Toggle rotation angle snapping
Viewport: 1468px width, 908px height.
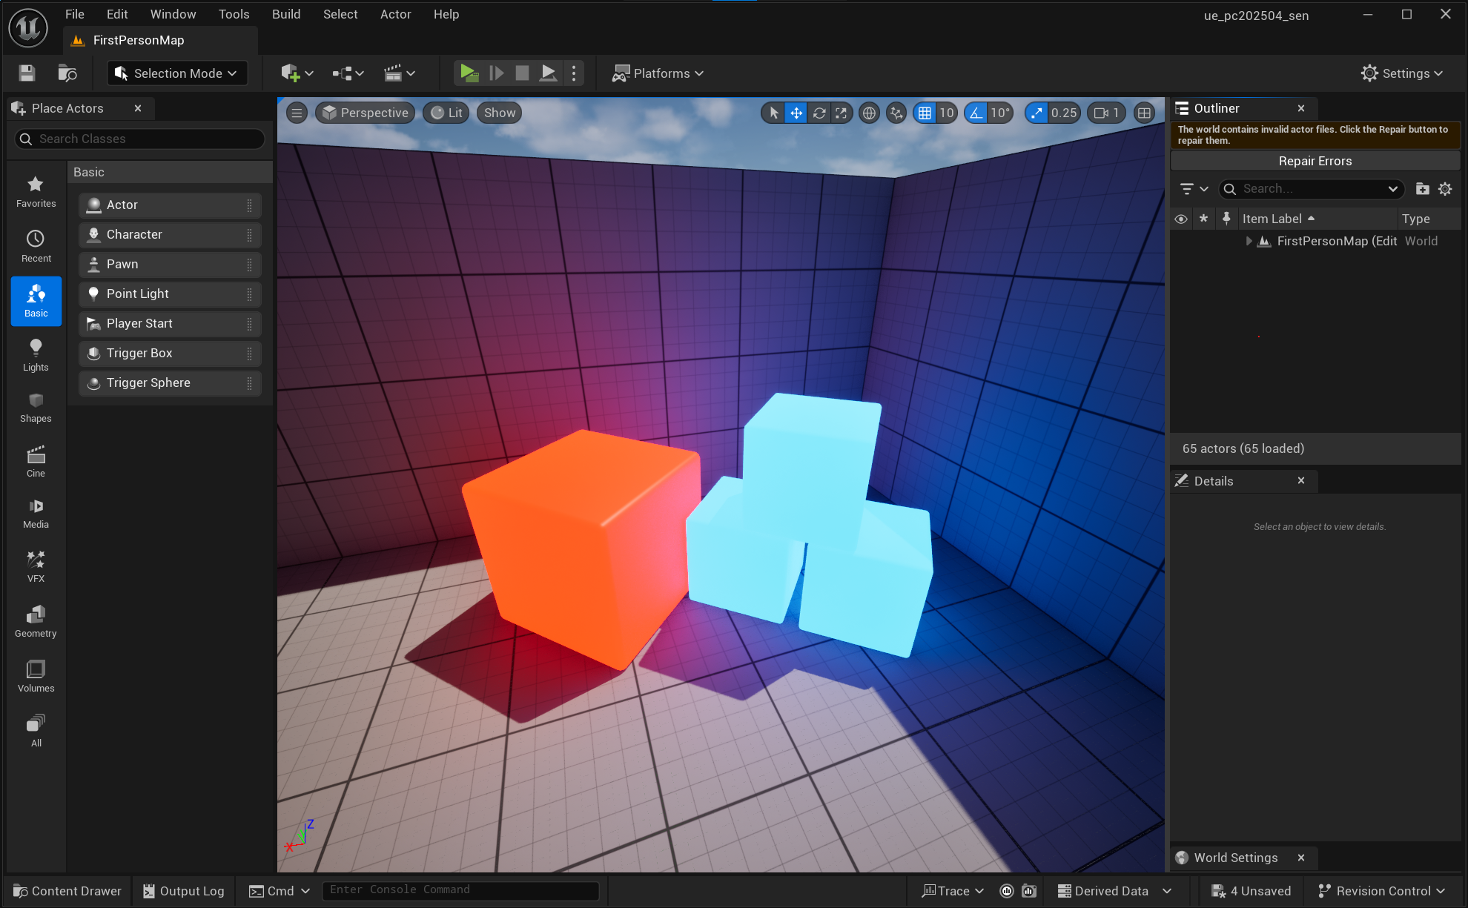point(976,113)
